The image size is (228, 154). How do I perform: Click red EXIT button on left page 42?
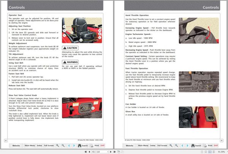tap(103, 145)
